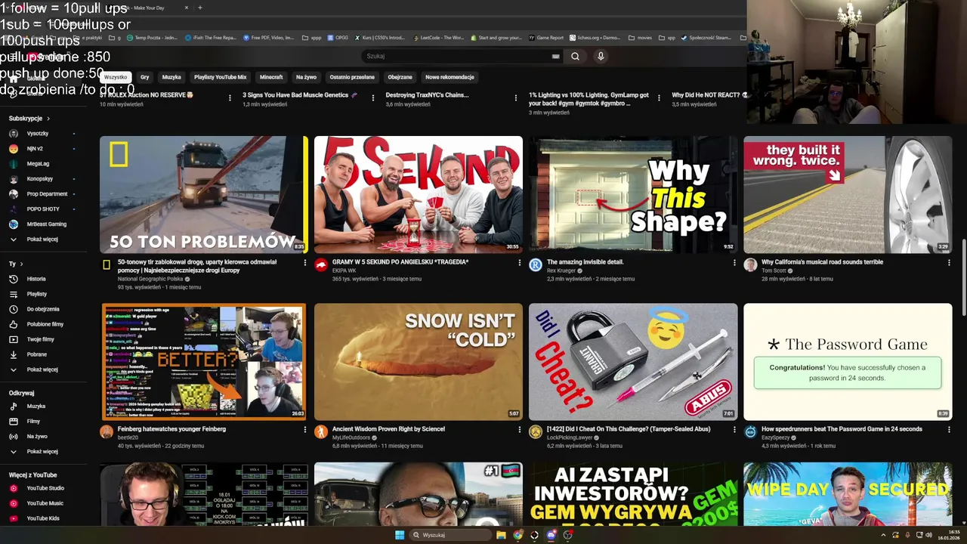Select the Minecraft filter chip
Screen dimensions: 967x544
(271, 77)
